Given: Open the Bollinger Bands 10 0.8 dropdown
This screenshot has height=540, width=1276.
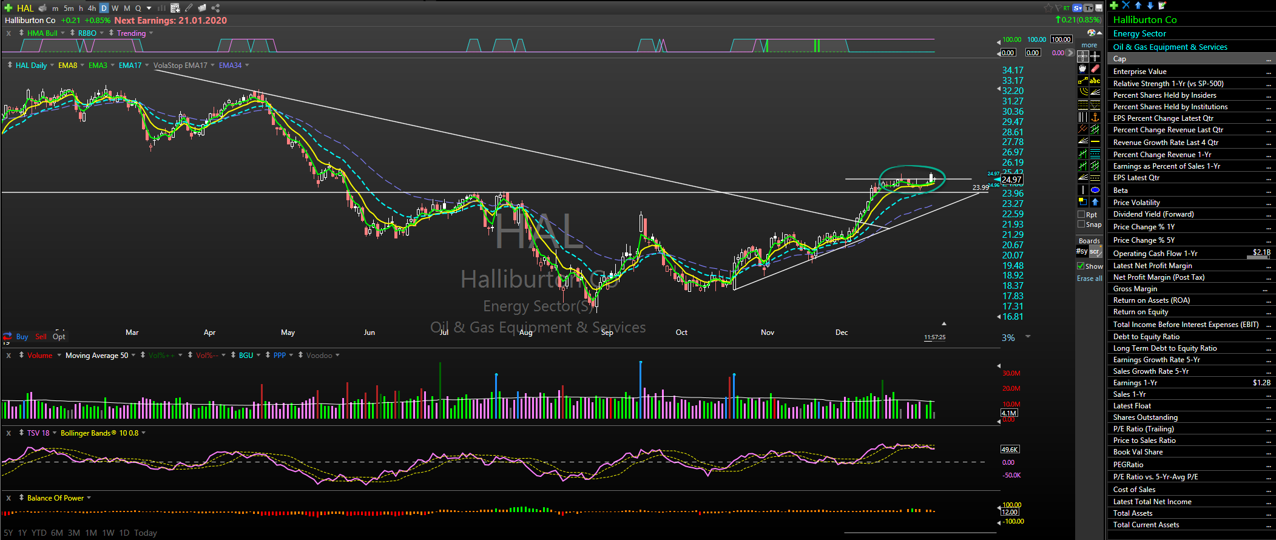Looking at the screenshot, I should coord(143,433).
